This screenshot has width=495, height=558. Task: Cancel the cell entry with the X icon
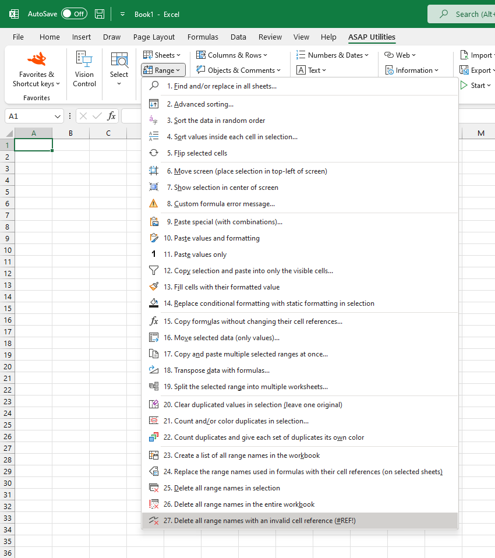(83, 116)
